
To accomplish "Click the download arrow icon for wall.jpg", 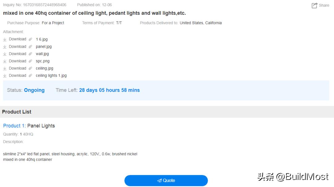I will [x=5, y=54].
